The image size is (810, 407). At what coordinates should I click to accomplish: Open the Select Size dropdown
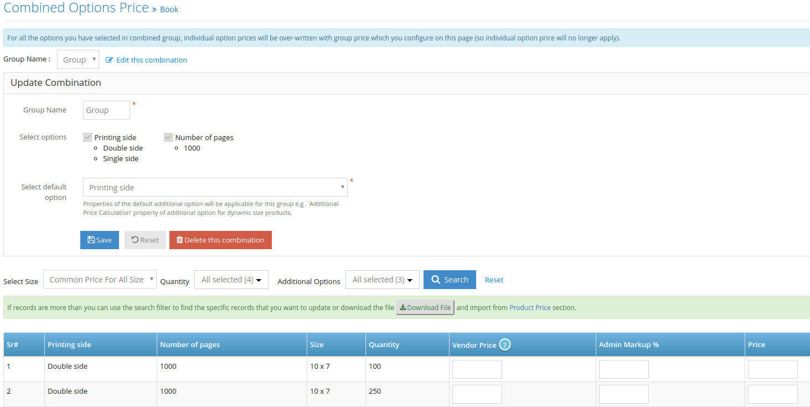pos(100,280)
